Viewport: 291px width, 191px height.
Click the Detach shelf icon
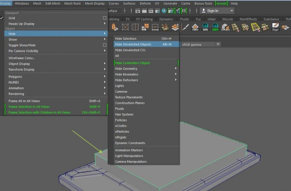(226, 27)
